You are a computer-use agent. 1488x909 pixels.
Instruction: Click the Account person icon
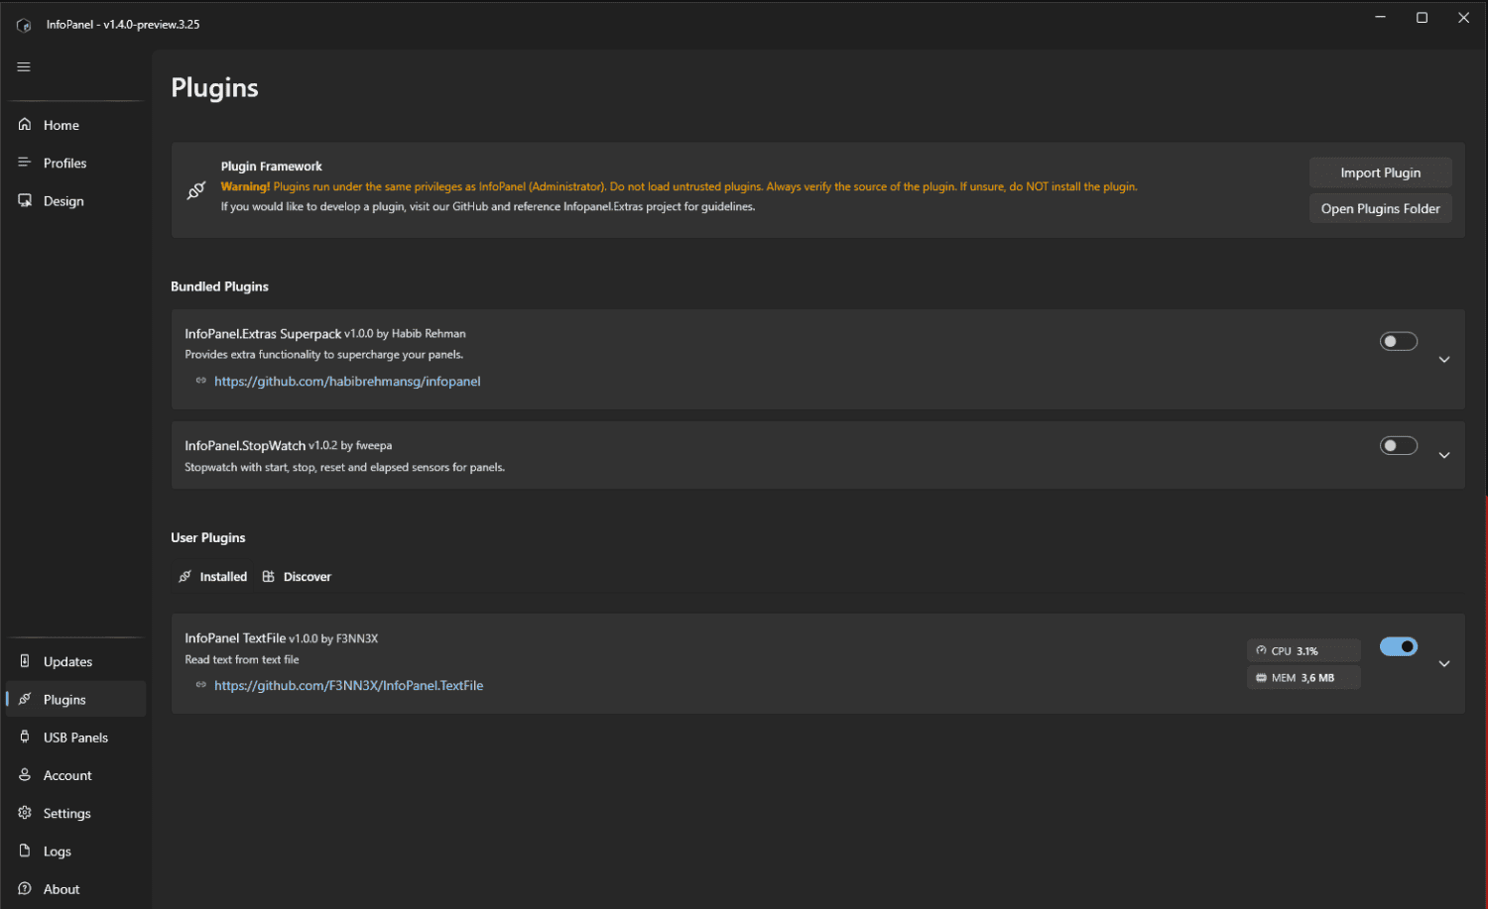tap(25, 774)
